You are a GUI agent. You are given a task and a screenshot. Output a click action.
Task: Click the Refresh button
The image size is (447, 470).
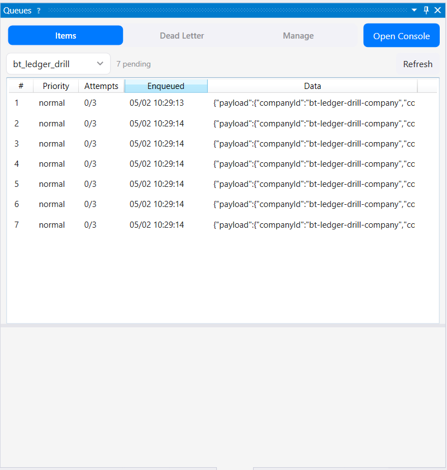tap(417, 64)
